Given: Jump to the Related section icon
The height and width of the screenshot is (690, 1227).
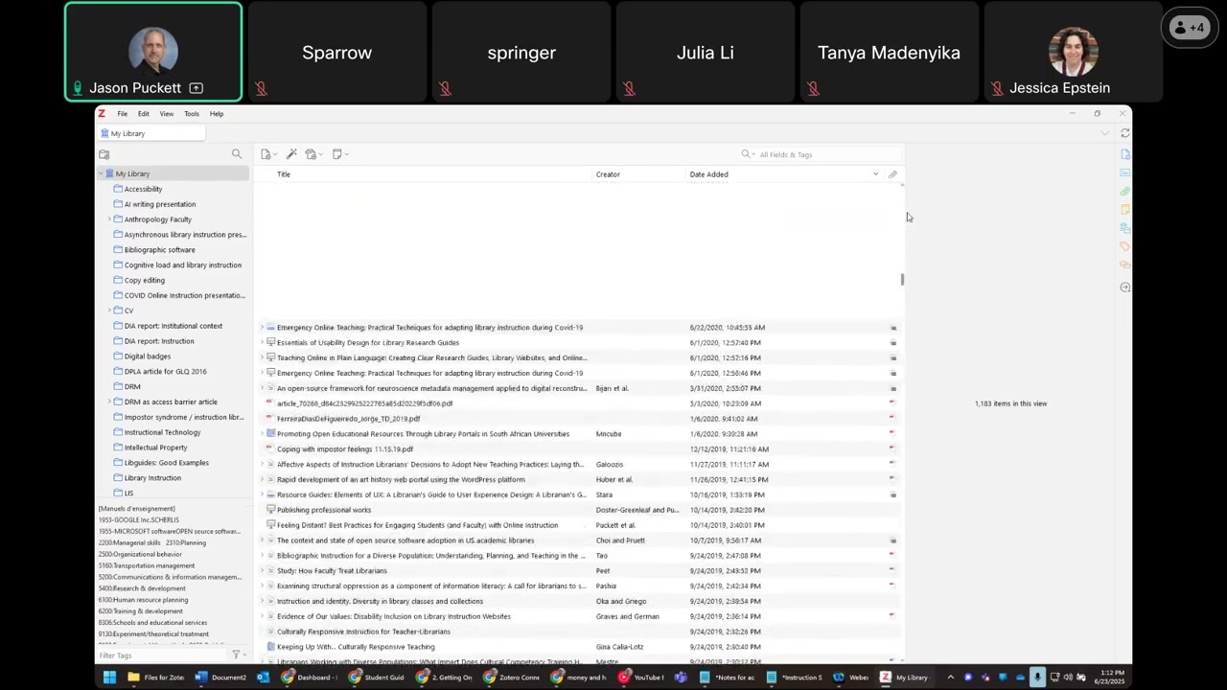Looking at the screenshot, I should pyautogui.click(x=1125, y=264).
